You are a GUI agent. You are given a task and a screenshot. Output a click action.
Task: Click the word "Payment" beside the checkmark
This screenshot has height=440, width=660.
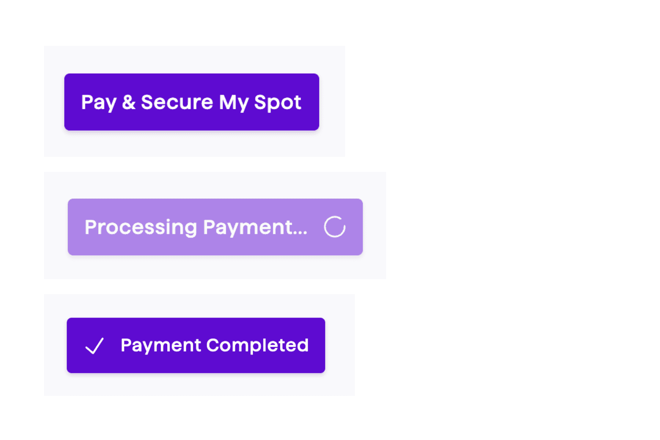pos(161,345)
